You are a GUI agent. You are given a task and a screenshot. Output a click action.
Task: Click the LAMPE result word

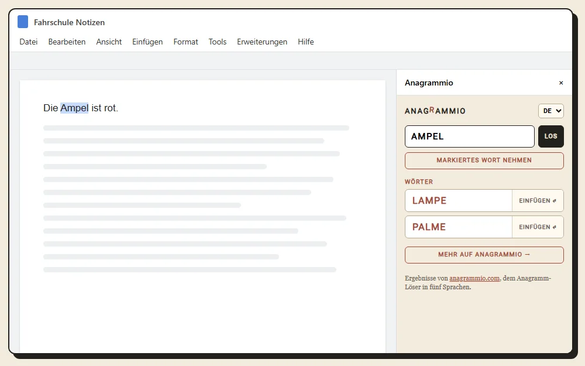pyautogui.click(x=429, y=200)
